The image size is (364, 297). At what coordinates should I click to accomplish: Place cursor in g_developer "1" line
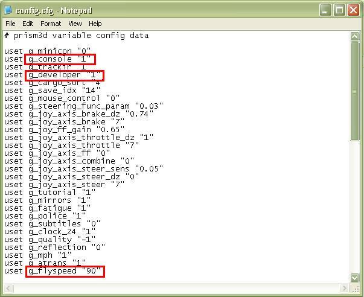[53, 75]
